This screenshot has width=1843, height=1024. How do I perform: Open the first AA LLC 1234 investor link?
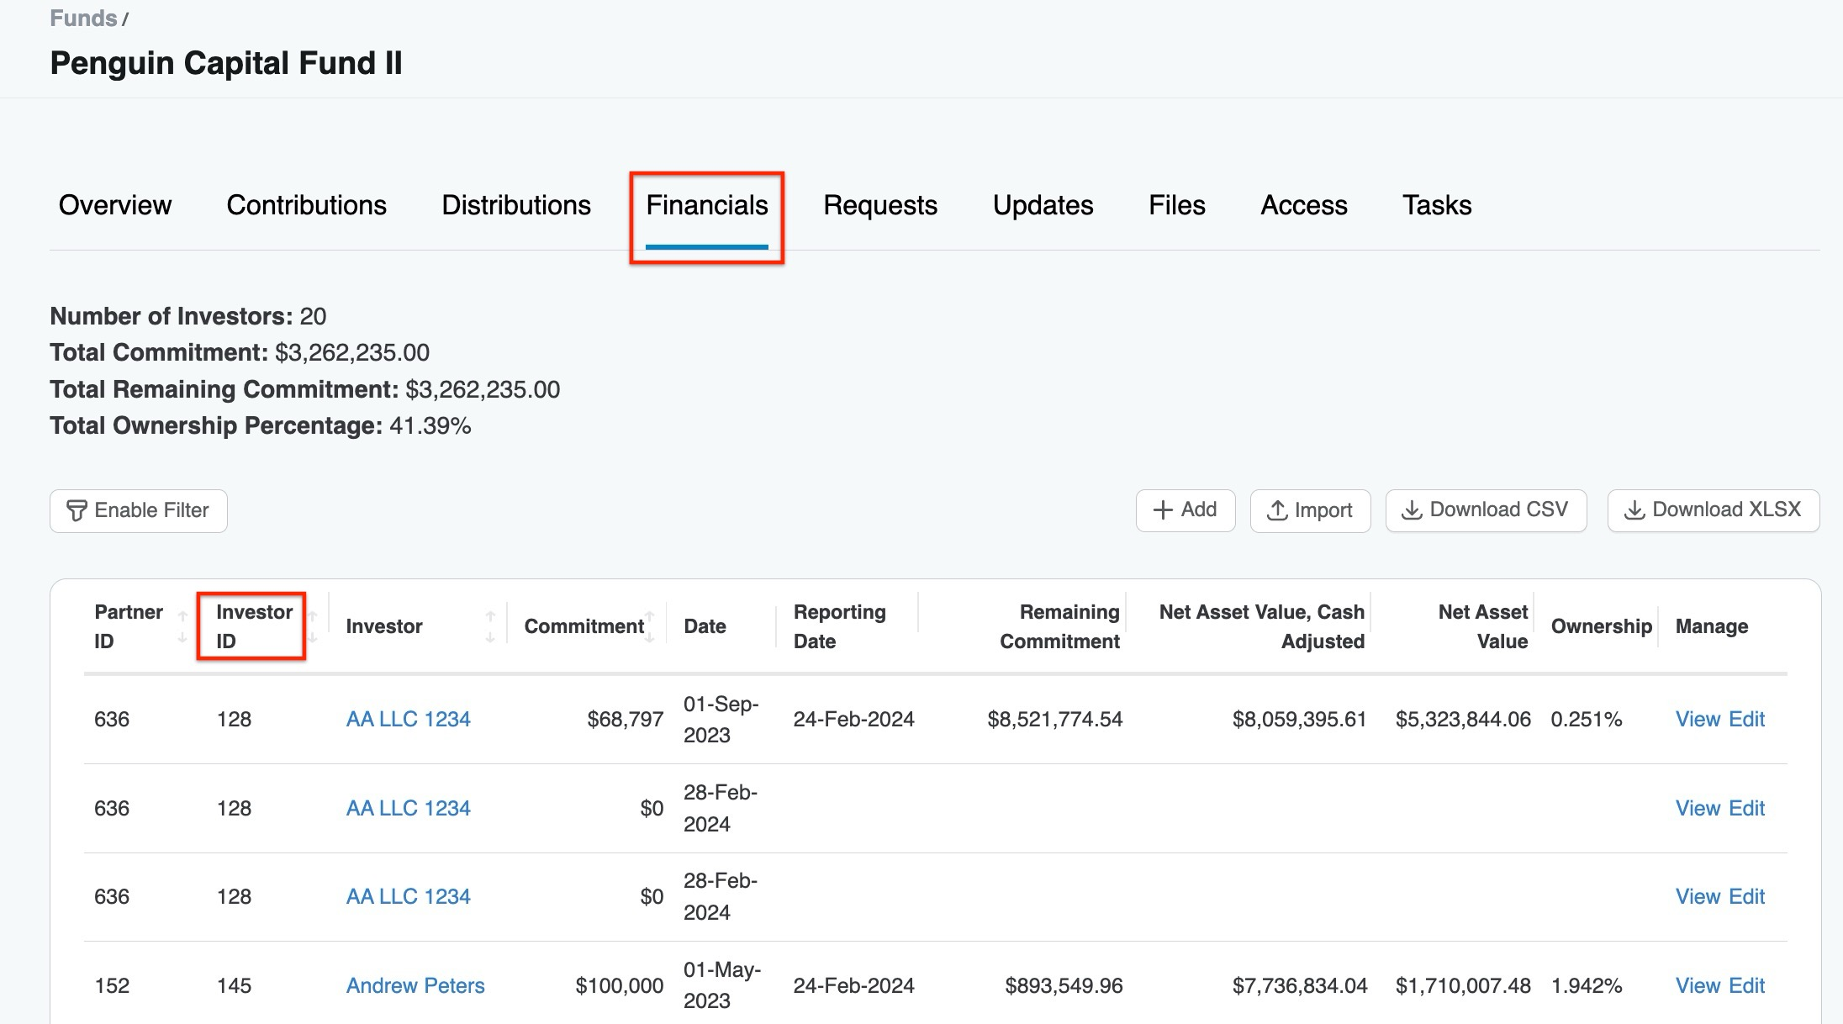click(408, 719)
